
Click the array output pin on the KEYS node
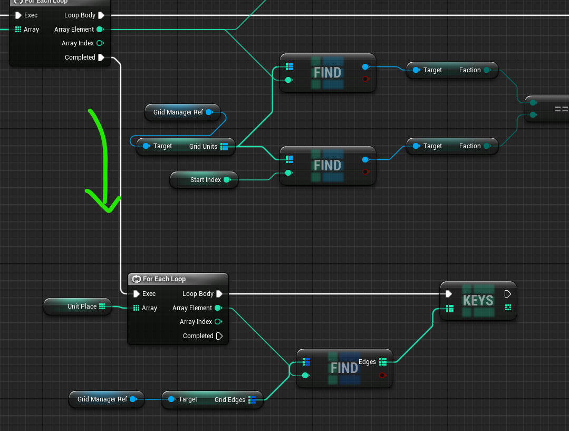[508, 308]
